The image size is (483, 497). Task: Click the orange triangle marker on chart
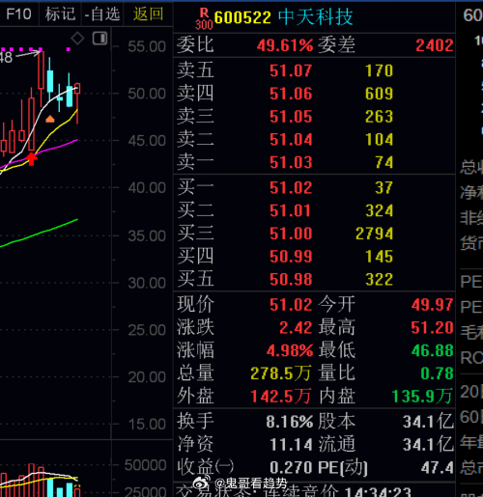pos(50,120)
